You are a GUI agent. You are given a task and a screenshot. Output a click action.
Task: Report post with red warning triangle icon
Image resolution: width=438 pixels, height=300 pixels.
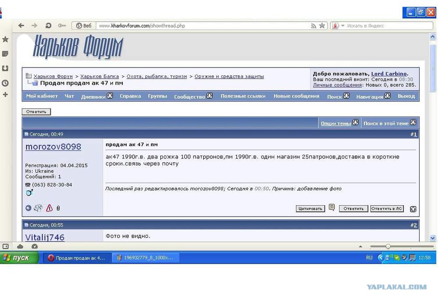[x=49, y=208]
